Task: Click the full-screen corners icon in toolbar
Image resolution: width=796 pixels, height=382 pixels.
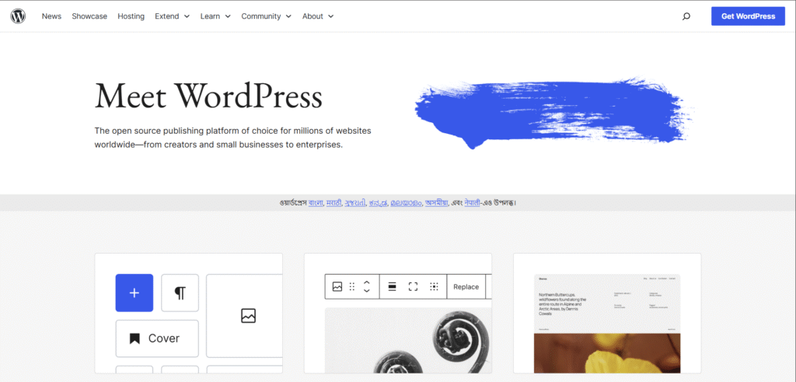Action: [414, 286]
